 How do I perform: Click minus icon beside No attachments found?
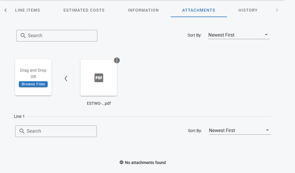(121, 163)
